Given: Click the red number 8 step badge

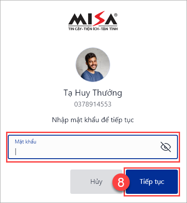Looking at the screenshot, I should click(x=121, y=182).
